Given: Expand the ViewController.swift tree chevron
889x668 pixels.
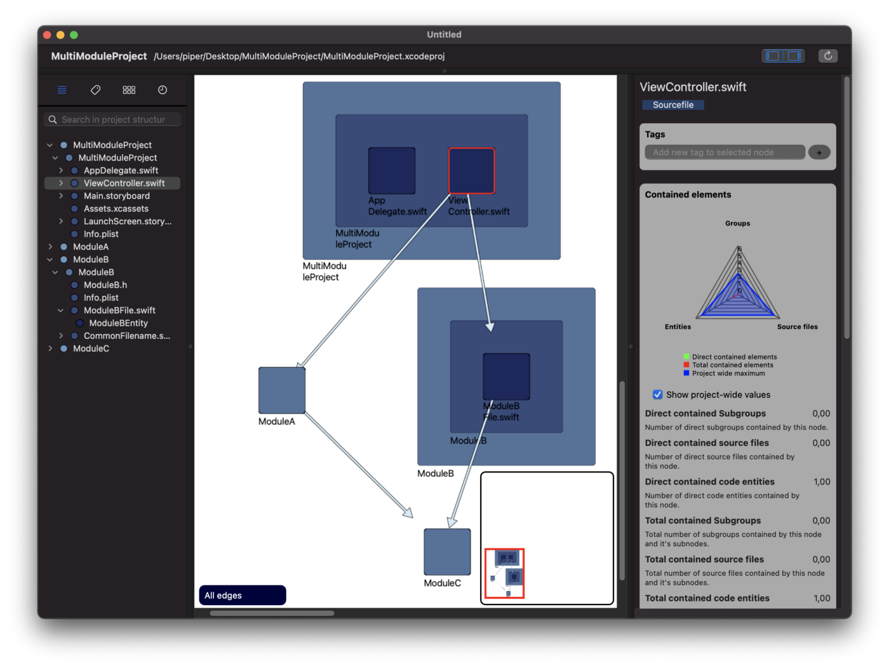Looking at the screenshot, I should point(61,183).
